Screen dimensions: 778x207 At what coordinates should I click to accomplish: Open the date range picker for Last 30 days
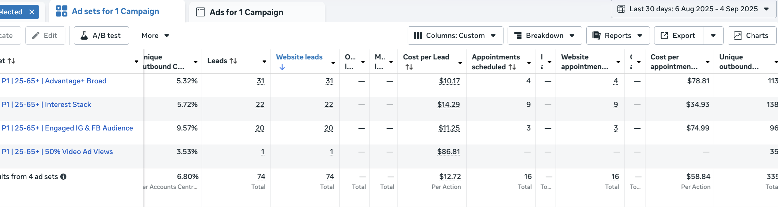coord(693,9)
